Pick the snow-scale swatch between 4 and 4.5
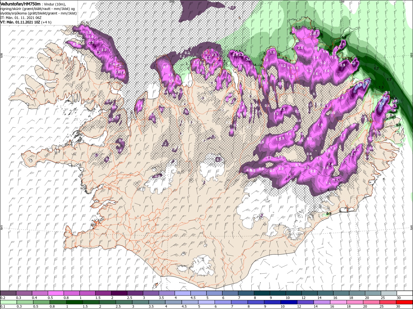The image size is (413, 309). click(182, 293)
